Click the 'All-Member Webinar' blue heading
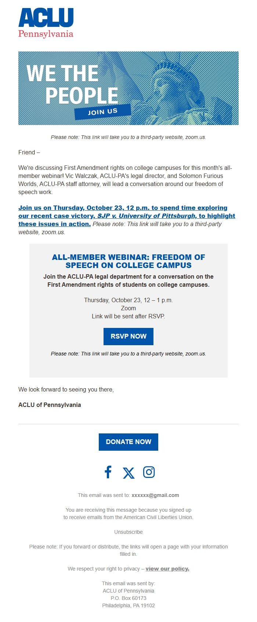The height and width of the screenshot is (622, 257). [128, 261]
